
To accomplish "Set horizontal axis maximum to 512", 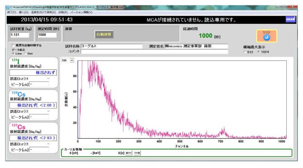I will coord(245,52).
